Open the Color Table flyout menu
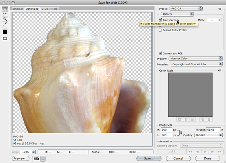 click(219, 71)
